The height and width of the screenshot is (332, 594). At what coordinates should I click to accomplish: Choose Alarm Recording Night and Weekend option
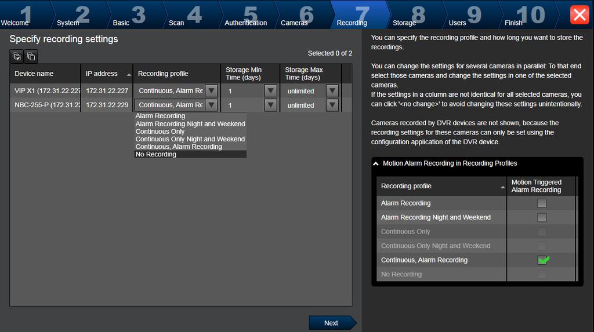(190, 124)
